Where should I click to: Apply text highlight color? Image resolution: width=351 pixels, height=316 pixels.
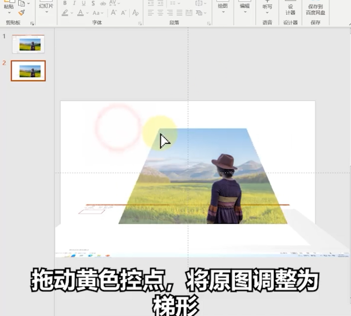point(65,13)
